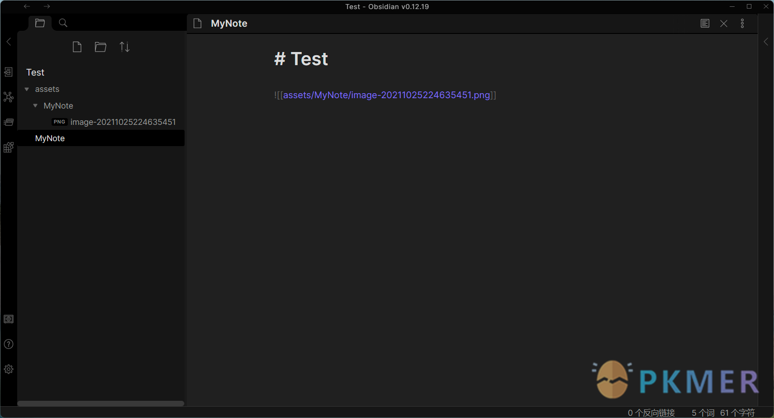Click the # Test heading
The height and width of the screenshot is (418, 774).
coord(301,59)
